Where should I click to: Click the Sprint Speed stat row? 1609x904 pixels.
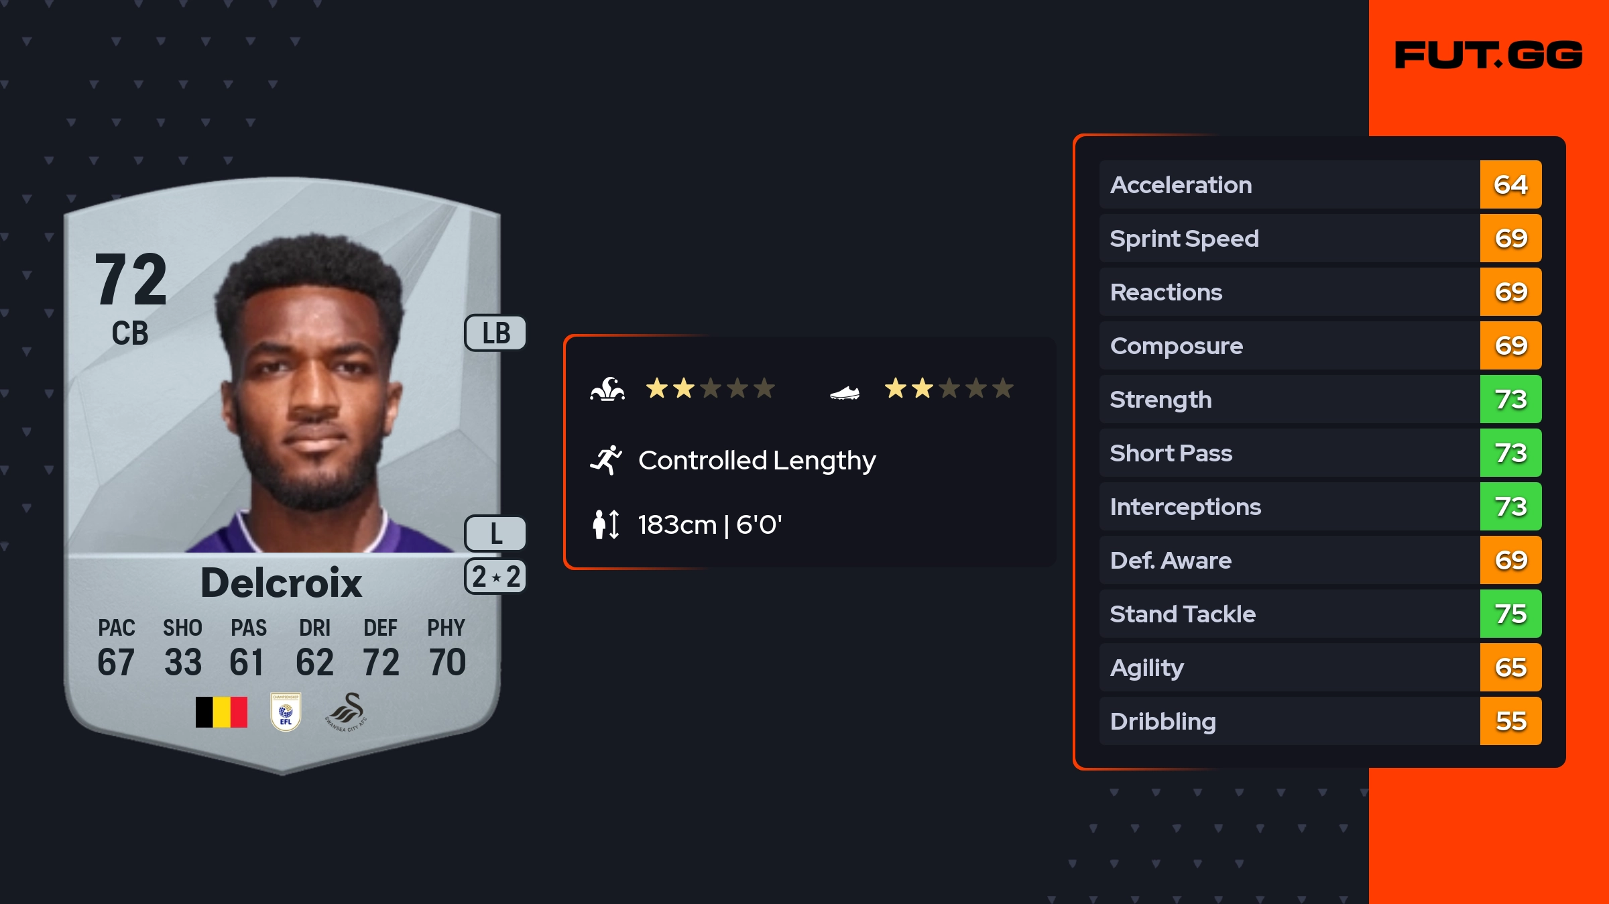click(1320, 238)
